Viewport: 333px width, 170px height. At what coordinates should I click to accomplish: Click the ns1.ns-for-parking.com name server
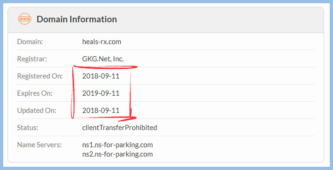point(117,145)
